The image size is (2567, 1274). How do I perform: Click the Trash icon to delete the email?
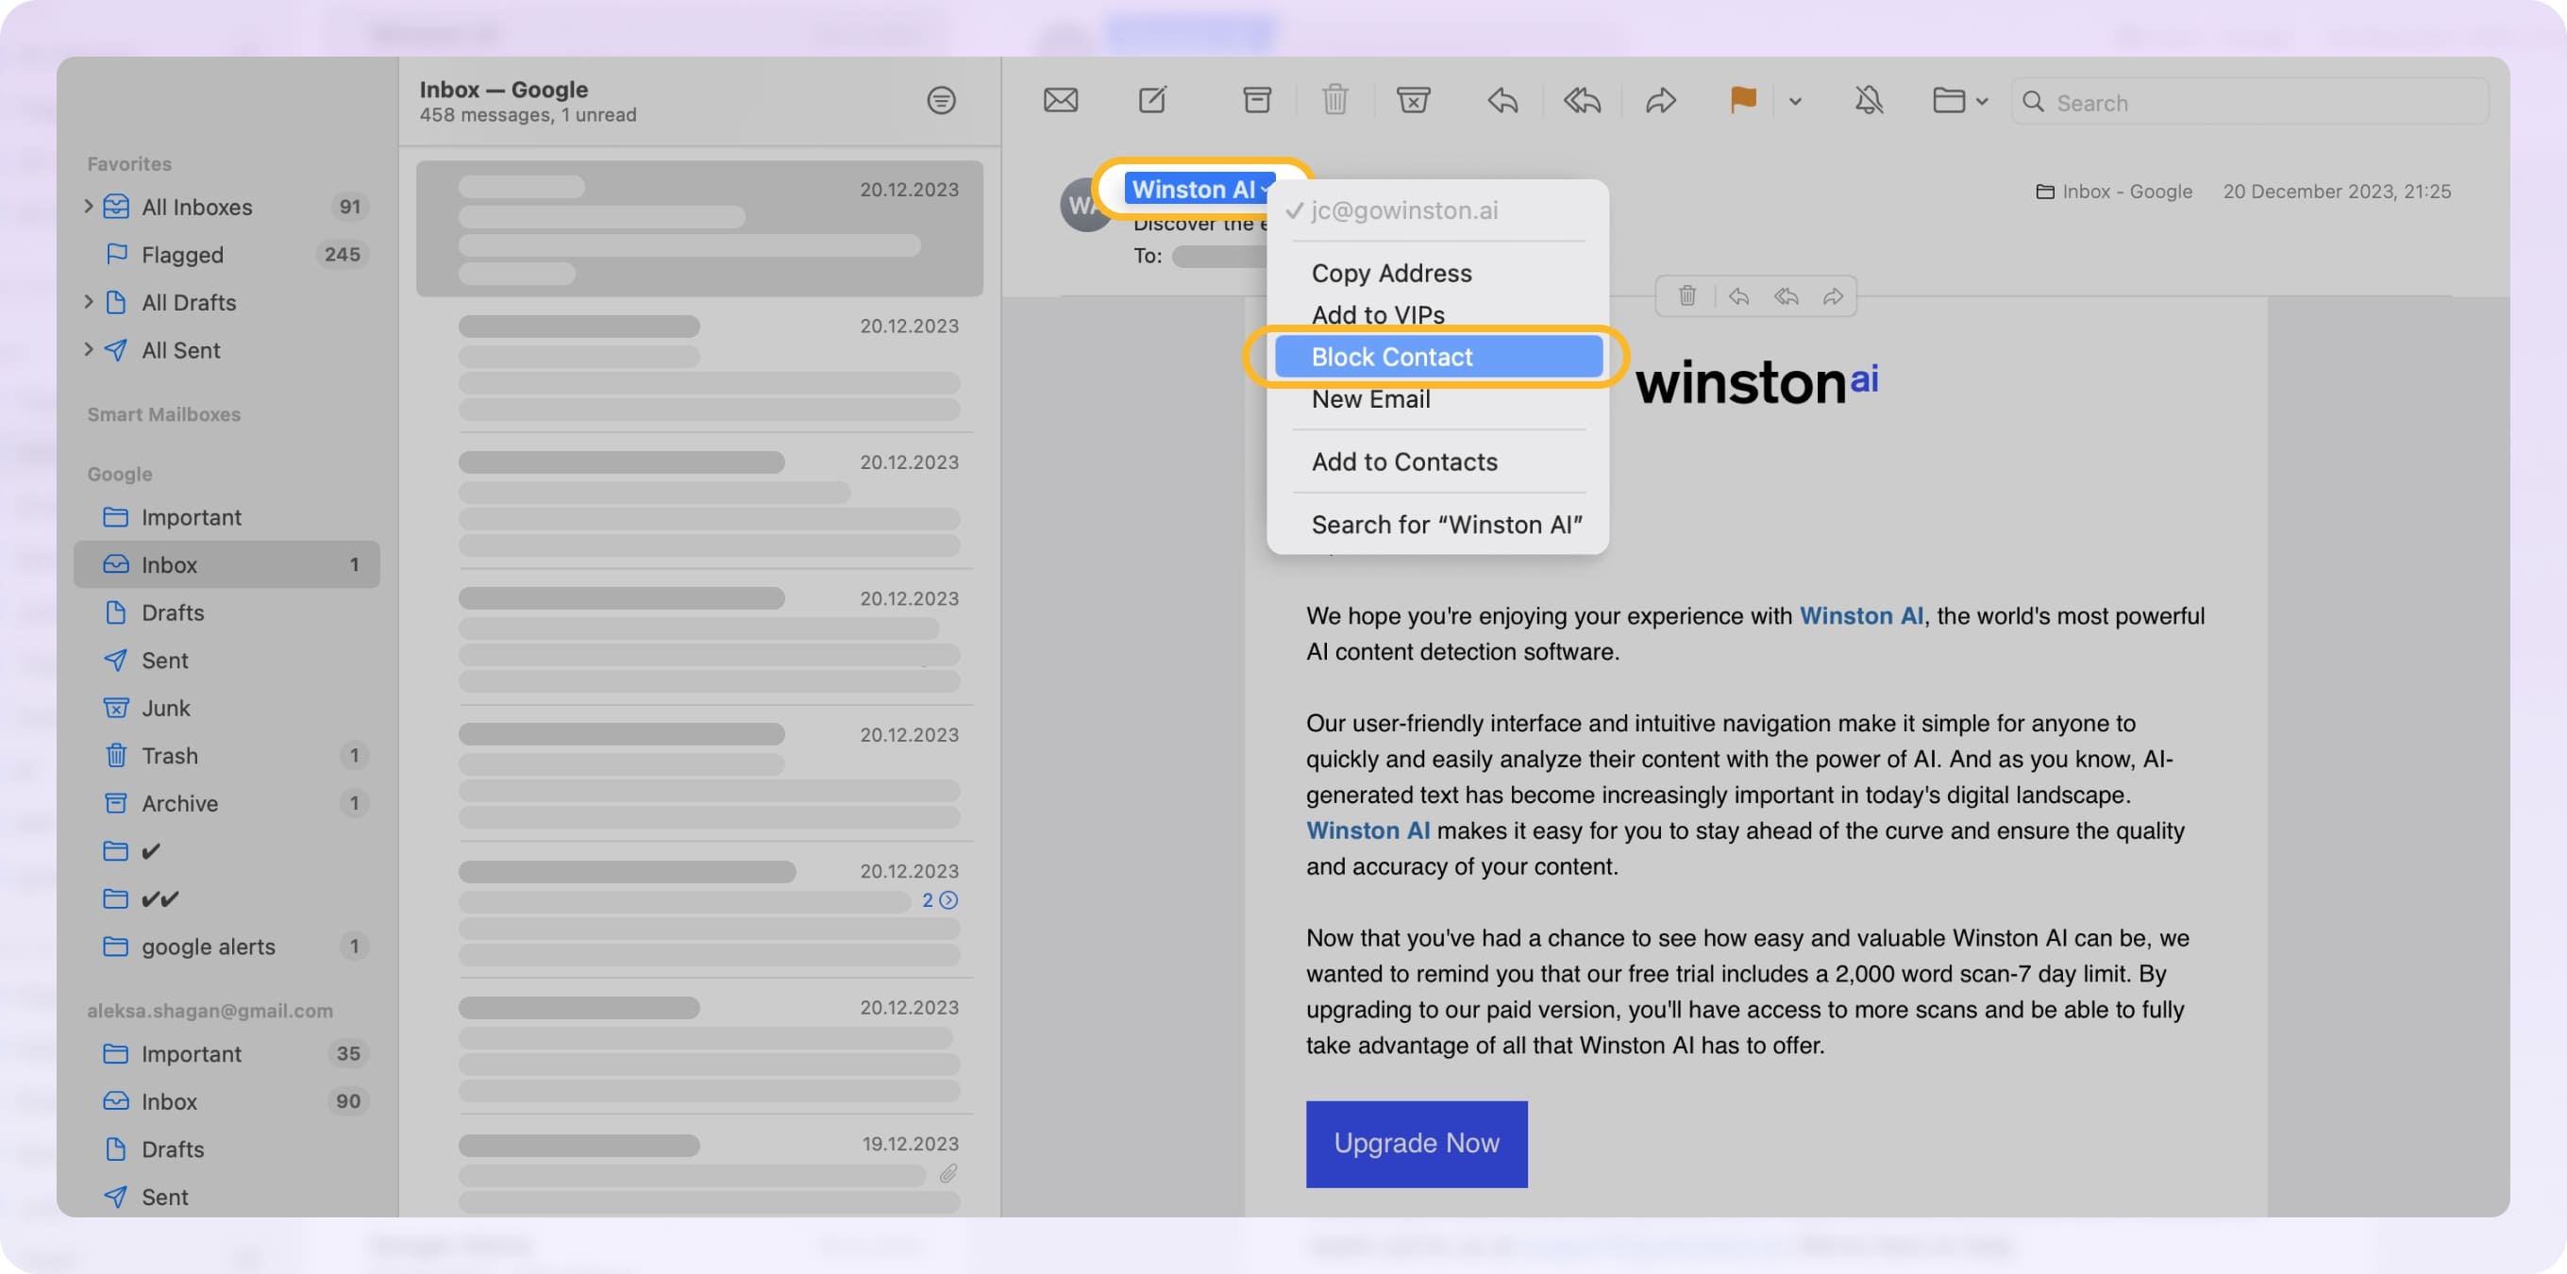(x=1334, y=100)
